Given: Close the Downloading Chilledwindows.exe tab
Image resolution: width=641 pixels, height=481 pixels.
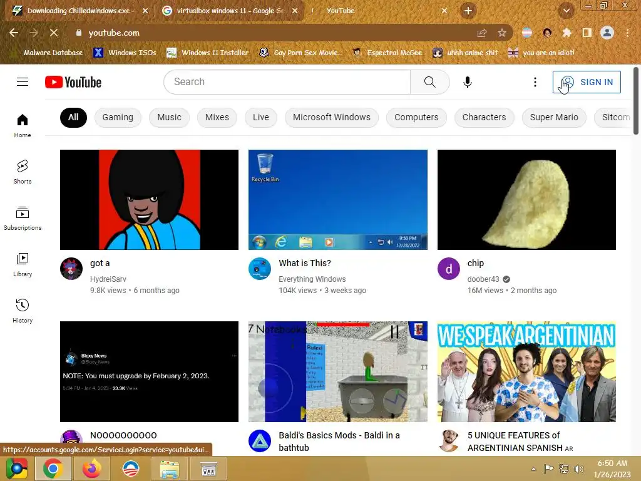Looking at the screenshot, I should 145,11.
